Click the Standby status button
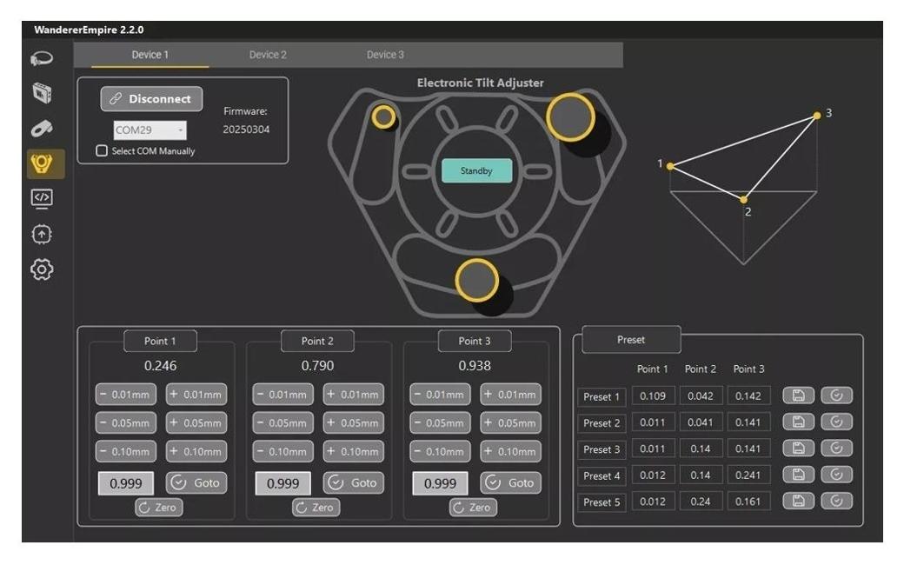 [x=476, y=171]
